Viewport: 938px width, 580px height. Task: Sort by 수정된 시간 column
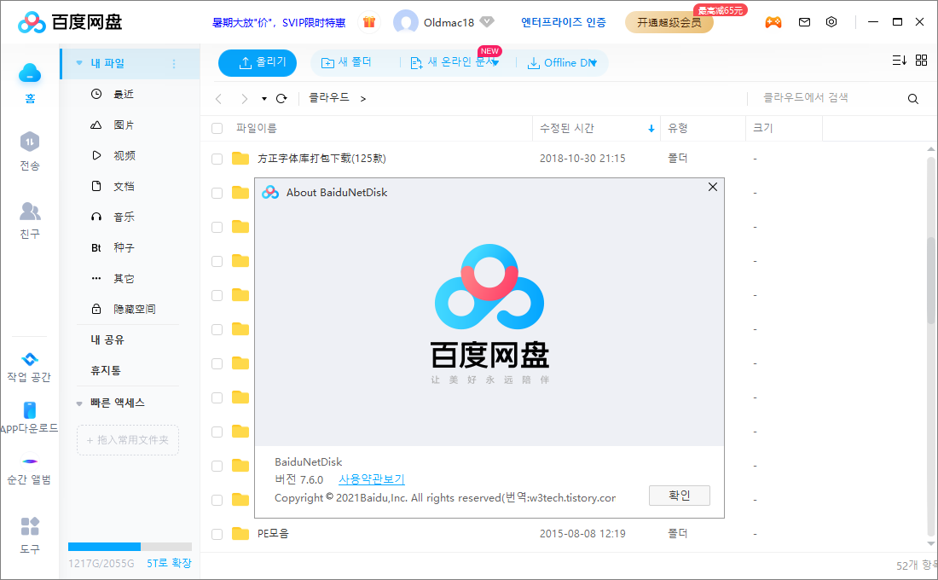click(596, 128)
